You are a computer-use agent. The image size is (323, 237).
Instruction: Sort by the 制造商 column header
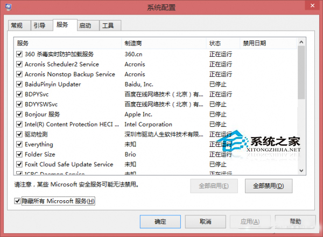tap(164, 43)
